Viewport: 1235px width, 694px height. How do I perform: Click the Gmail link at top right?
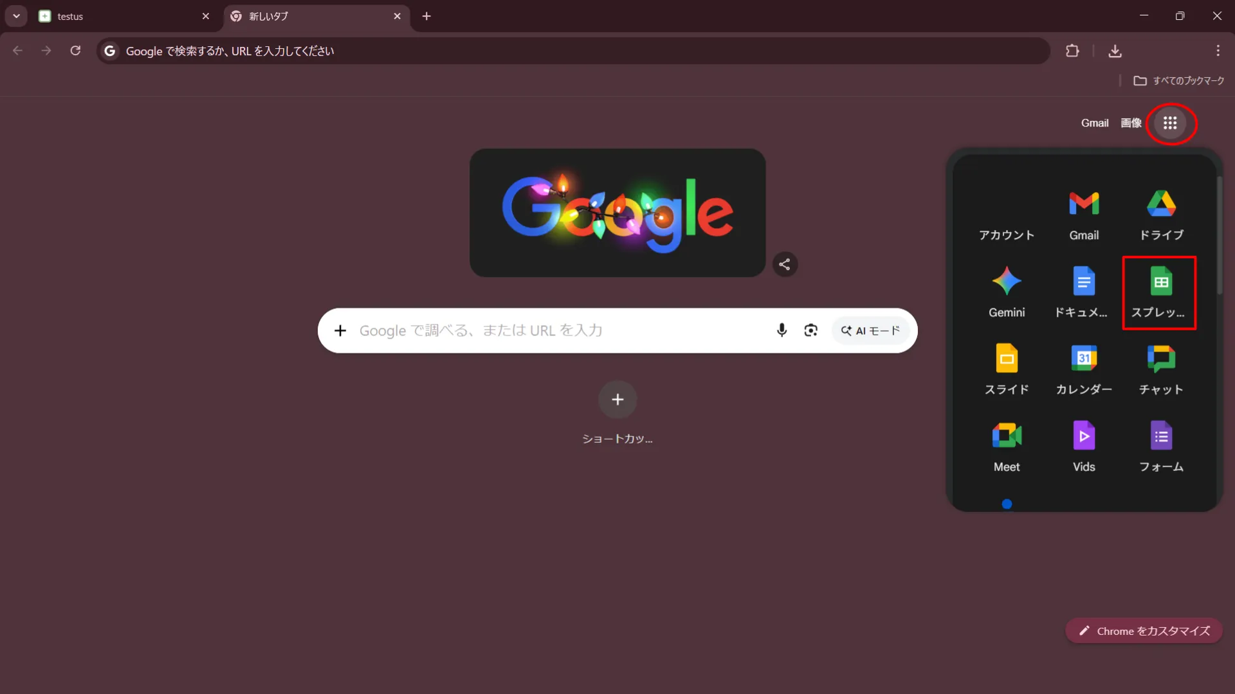point(1095,123)
